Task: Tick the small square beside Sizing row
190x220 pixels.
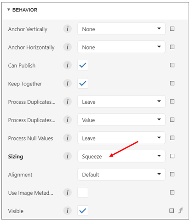Action: 172,156
